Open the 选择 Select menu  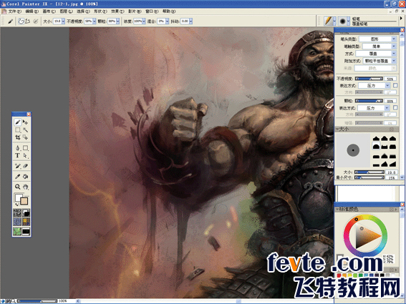click(x=83, y=11)
